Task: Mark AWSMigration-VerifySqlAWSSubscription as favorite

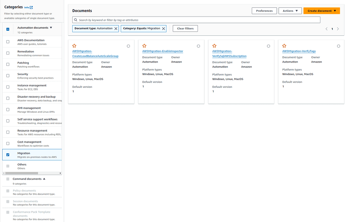Action: [214, 46]
